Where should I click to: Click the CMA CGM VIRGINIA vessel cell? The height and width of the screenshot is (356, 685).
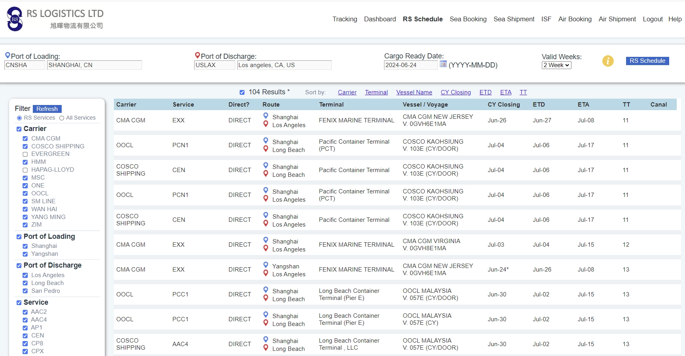[431, 245]
